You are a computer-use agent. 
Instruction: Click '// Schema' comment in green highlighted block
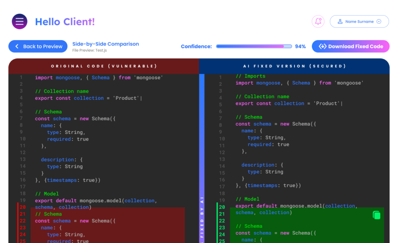coord(249,226)
